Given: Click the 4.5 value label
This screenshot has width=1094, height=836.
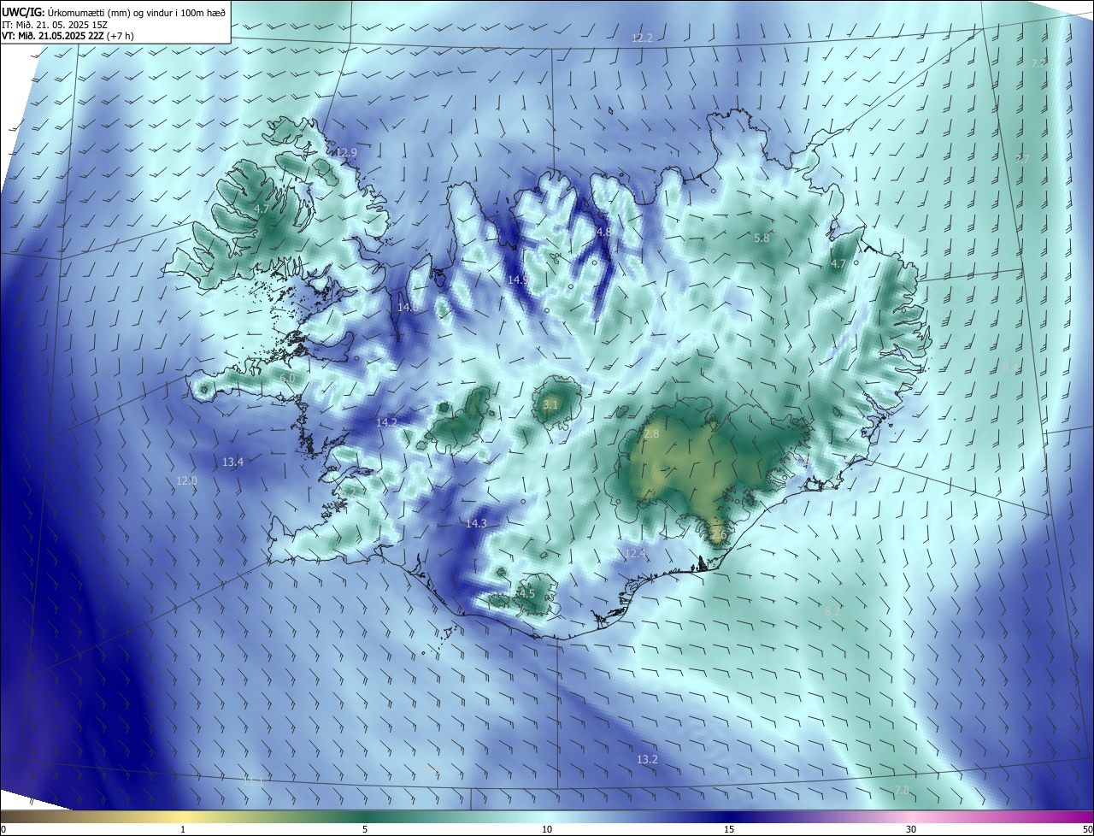Looking at the screenshot, I should [x=526, y=593].
